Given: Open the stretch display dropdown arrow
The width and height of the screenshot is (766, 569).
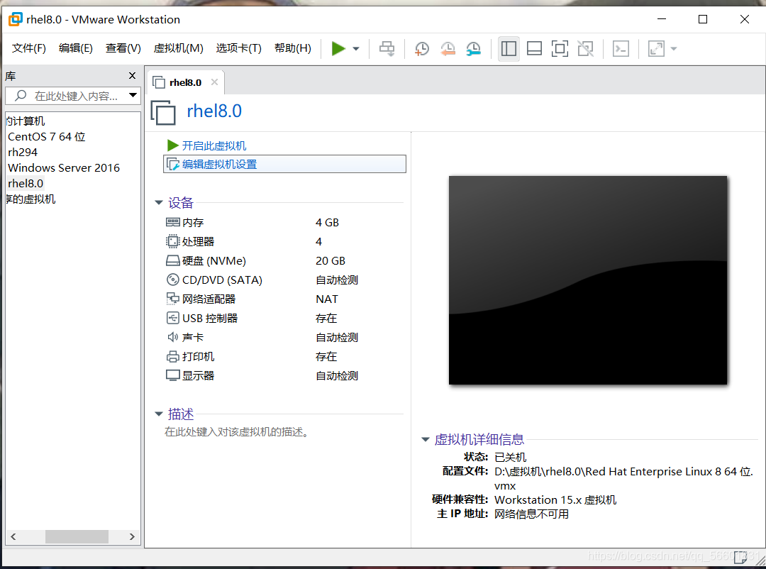Looking at the screenshot, I should coord(675,48).
